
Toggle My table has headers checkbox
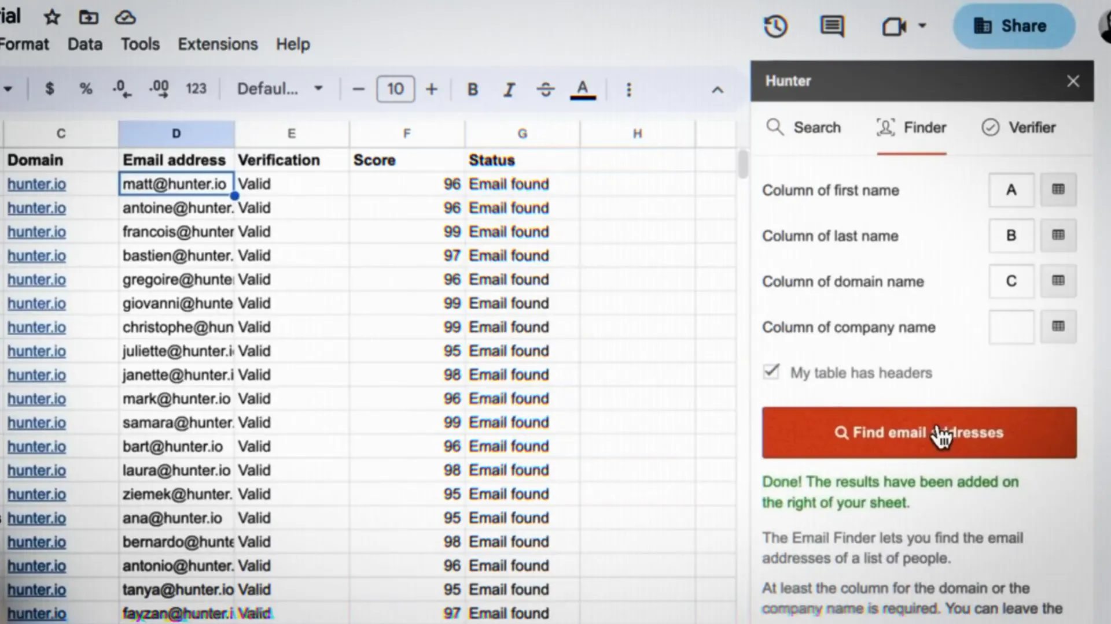771,372
